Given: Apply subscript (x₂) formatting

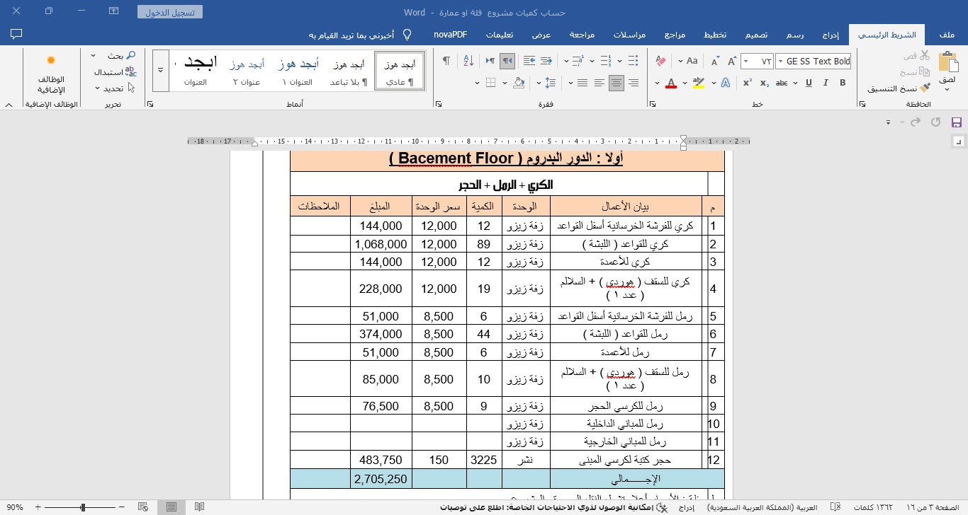Looking at the screenshot, I should 765,83.
